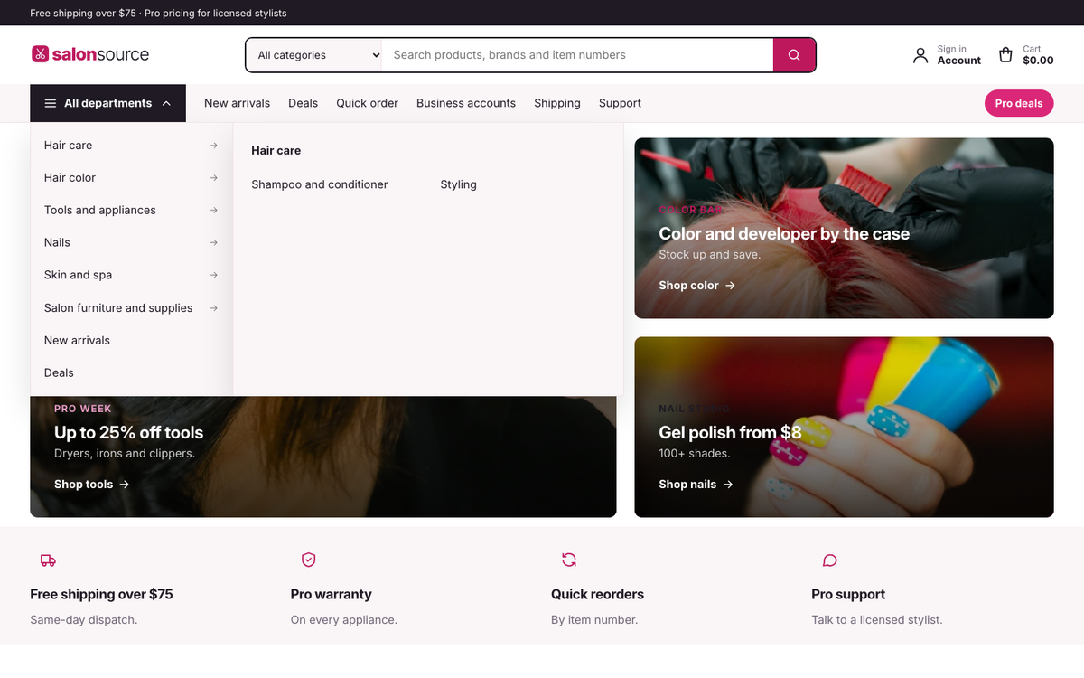Open Quick order page
Image resolution: width=1084 pixels, height=678 pixels.
pos(367,103)
